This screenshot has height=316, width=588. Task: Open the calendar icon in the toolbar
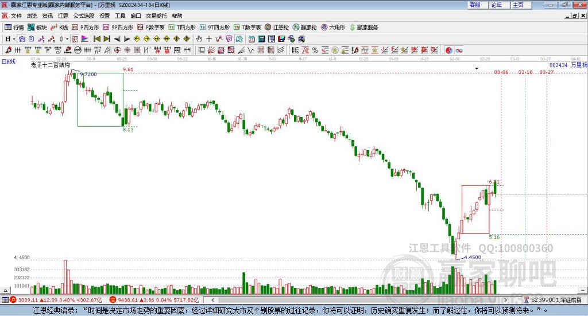(252, 39)
